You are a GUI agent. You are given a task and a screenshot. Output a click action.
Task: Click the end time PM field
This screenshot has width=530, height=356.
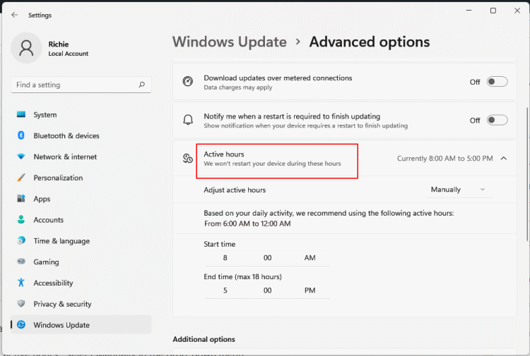(x=310, y=290)
